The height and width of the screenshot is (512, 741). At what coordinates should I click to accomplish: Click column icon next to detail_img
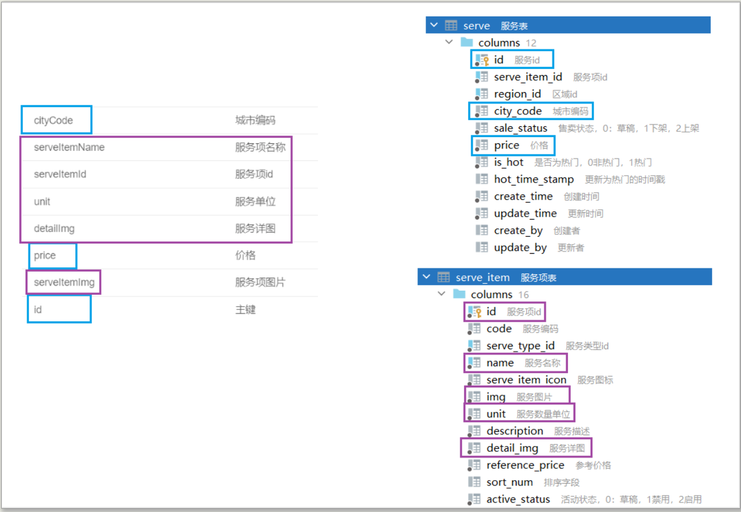click(474, 448)
